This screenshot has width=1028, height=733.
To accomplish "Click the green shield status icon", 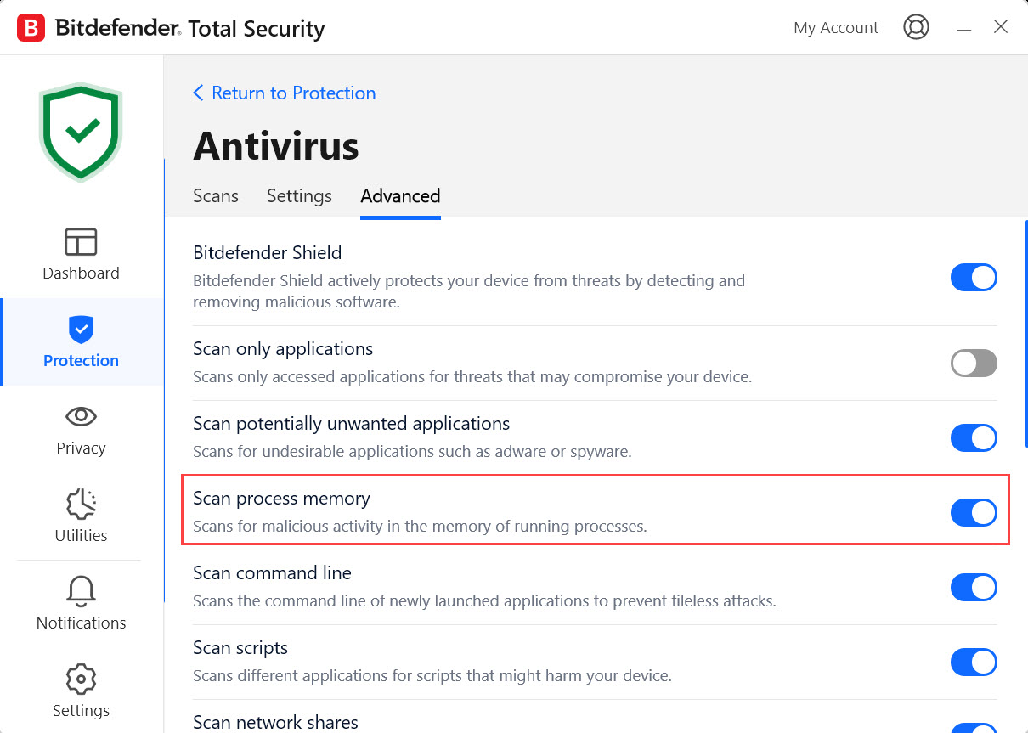I will (81, 132).
